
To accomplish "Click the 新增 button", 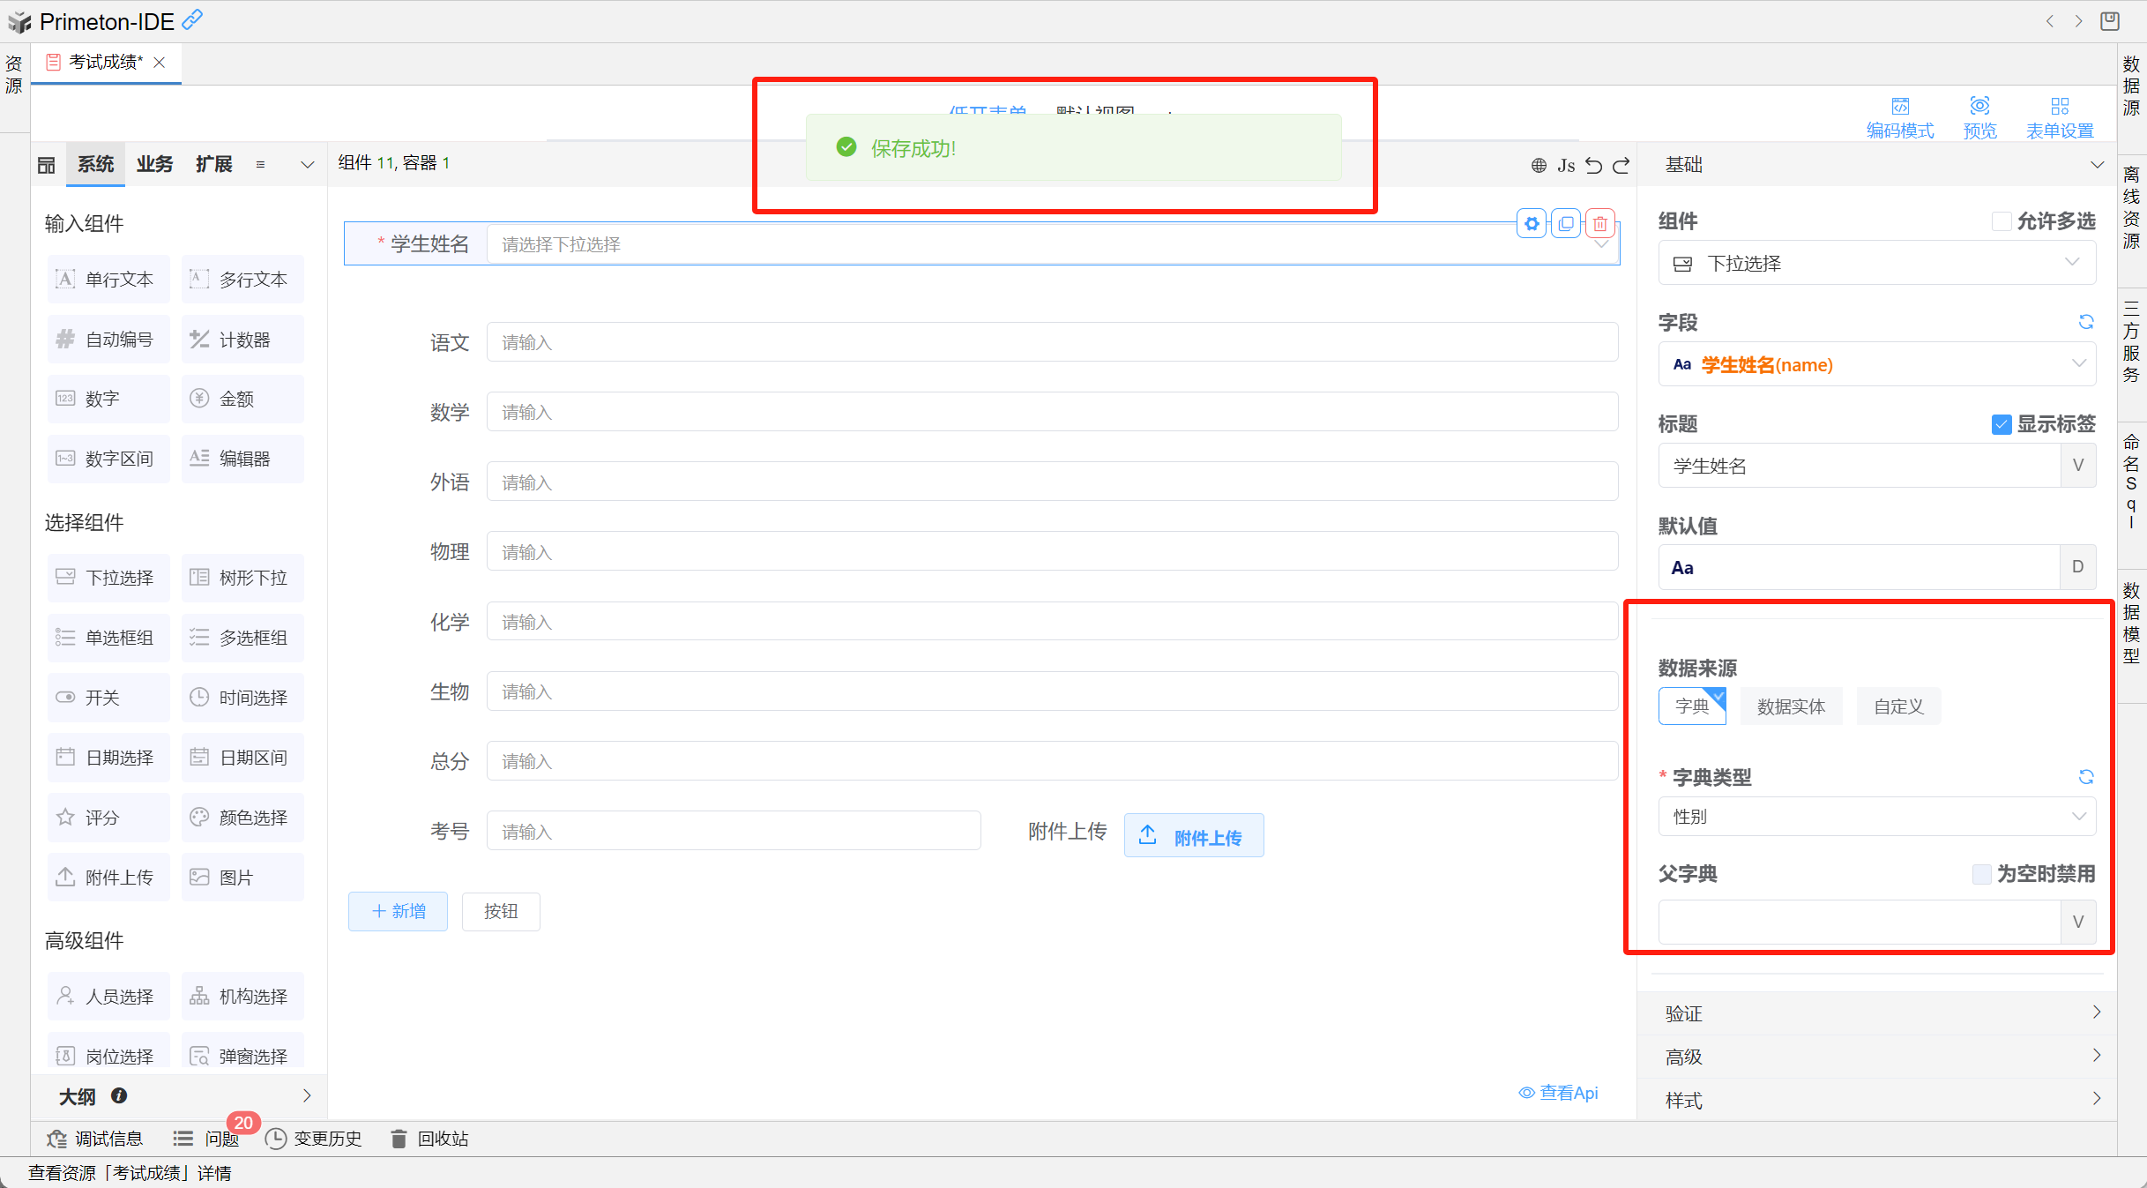I will pos(399,911).
